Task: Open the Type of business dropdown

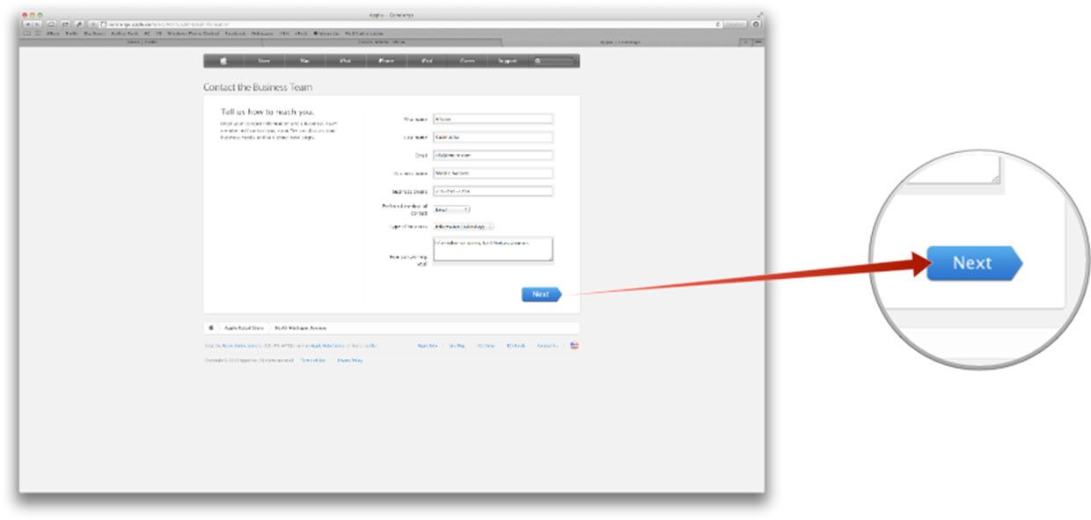Action: click(464, 226)
